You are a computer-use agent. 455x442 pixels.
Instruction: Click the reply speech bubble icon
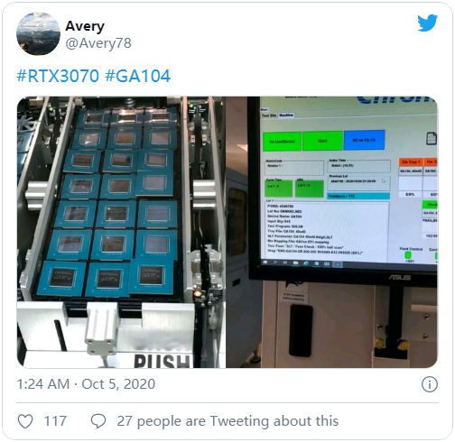pyautogui.click(x=98, y=421)
